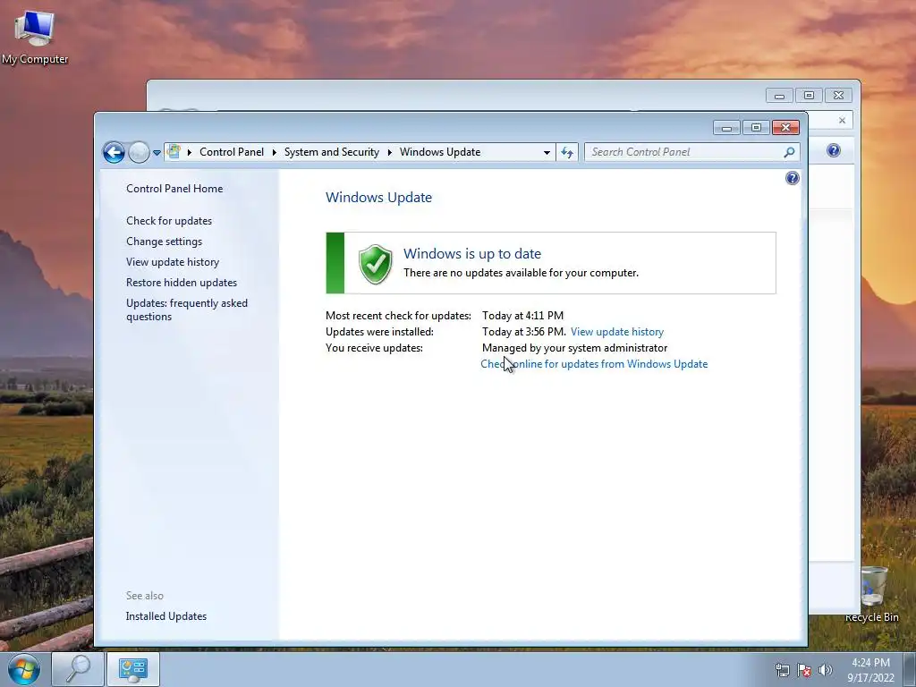
Task: Click the network tray icon
Action: click(782, 670)
